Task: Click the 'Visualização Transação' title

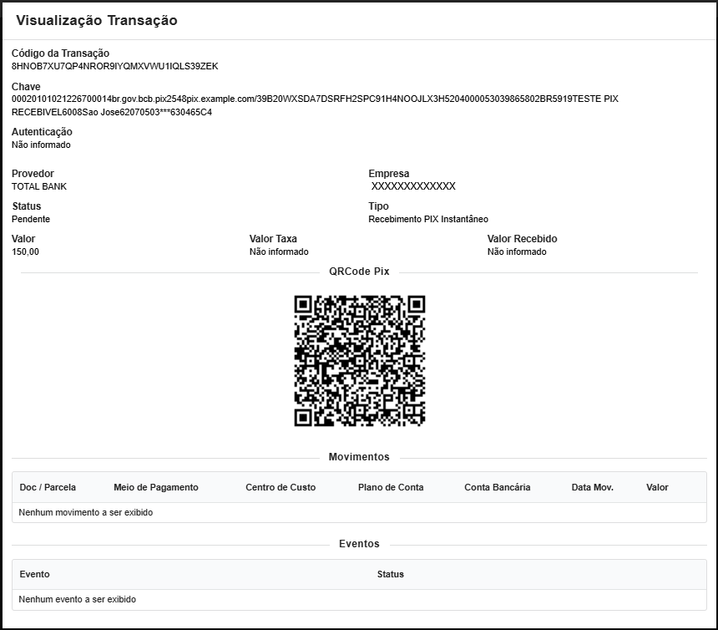Action: coord(97,21)
